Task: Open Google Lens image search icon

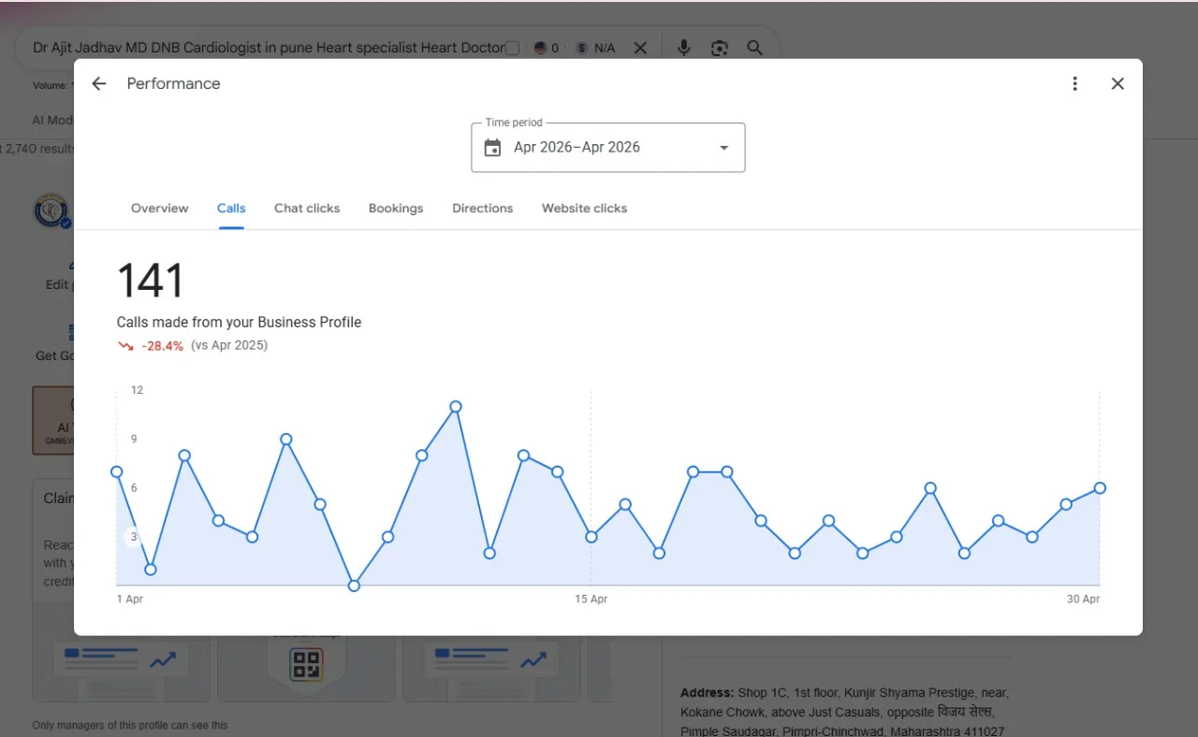Action: click(x=719, y=48)
